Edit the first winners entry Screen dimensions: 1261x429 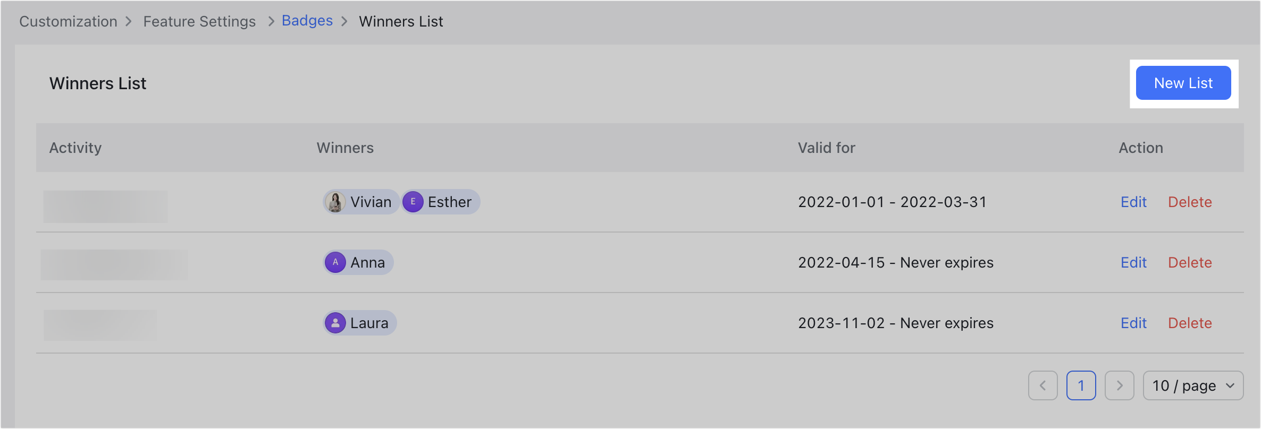pyautogui.click(x=1133, y=202)
